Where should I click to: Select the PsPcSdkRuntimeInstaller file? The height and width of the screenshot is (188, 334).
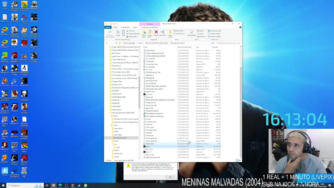click(x=154, y=114)
